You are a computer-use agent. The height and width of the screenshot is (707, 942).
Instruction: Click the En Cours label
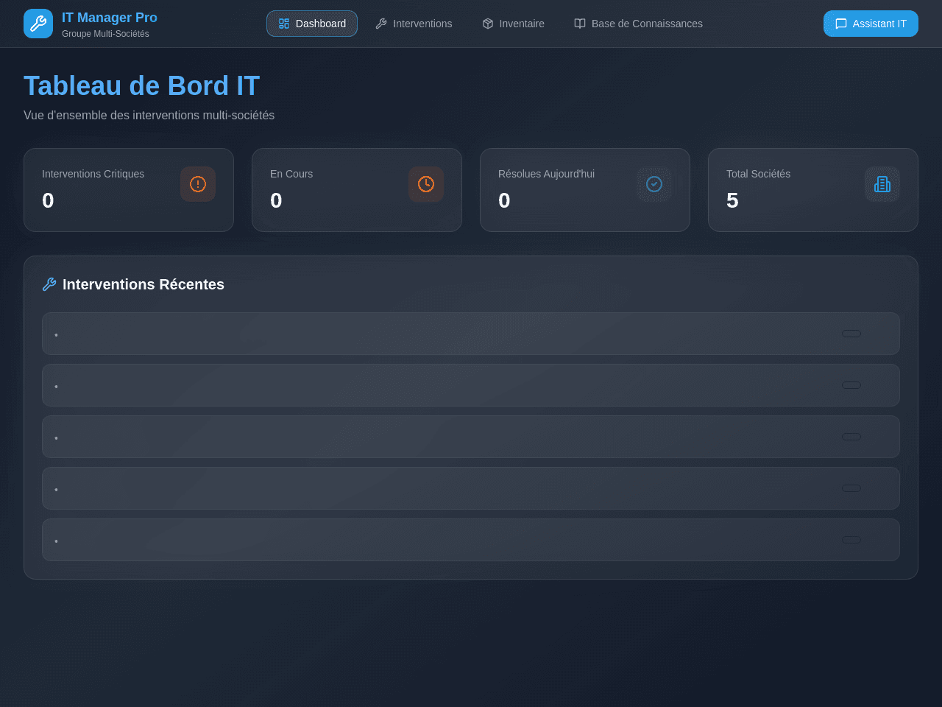[x=291, y=174]
